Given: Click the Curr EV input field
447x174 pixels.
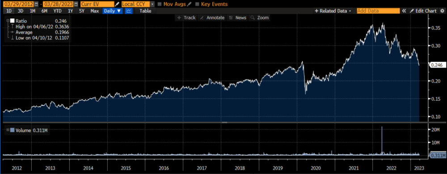Looking at the screenshot, I should click(97, 4).
